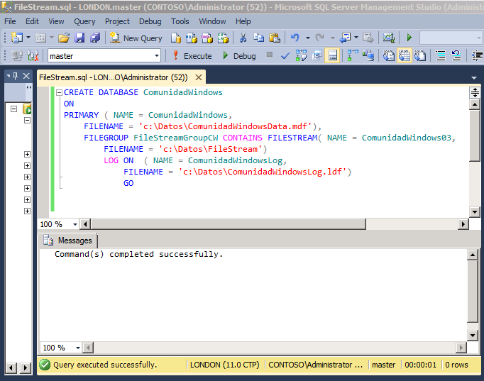Click the Messages pane vertical scrollbar thumb
This screenshot has width=484, height=381.
click(x=473, y=292)
